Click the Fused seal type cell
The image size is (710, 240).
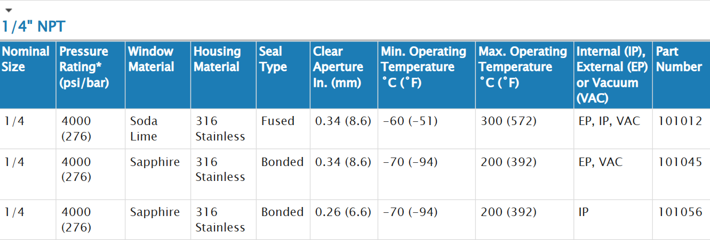(x=278, y=121)
